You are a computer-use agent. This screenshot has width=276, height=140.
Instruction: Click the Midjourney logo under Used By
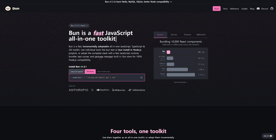(x=118, y=90)
